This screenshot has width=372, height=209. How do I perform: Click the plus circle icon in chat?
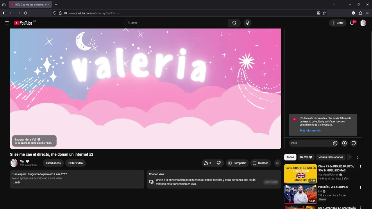pyautogui.click(x=344, y=143)
